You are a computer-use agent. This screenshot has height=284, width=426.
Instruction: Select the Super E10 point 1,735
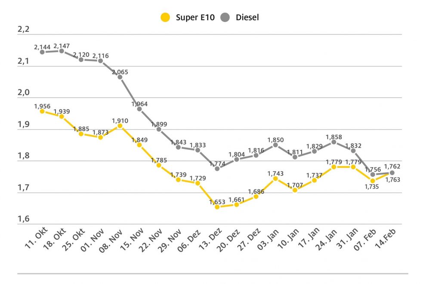coord(373,181)
